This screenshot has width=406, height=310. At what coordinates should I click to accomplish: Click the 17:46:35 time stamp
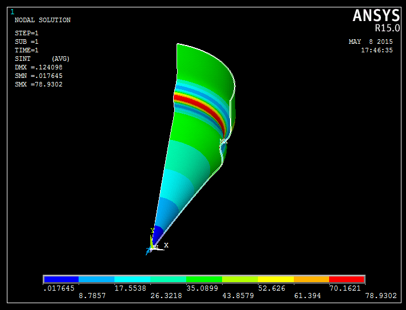(377, 50)
